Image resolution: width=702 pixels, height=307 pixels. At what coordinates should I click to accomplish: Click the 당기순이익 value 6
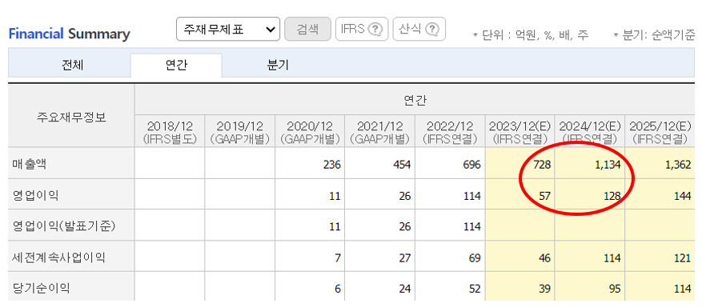[x=338, y=289]
